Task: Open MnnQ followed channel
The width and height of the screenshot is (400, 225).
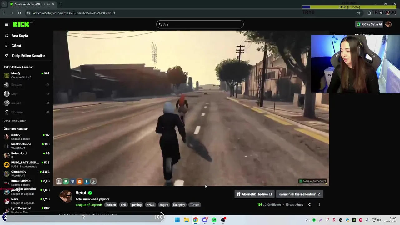Action: pos(27,75)
